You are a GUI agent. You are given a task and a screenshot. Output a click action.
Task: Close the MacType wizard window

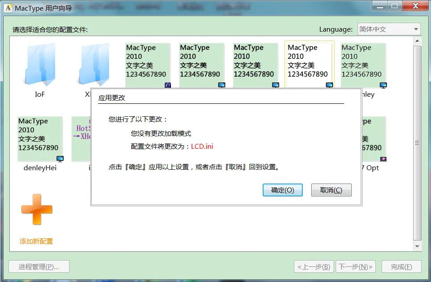415,6
